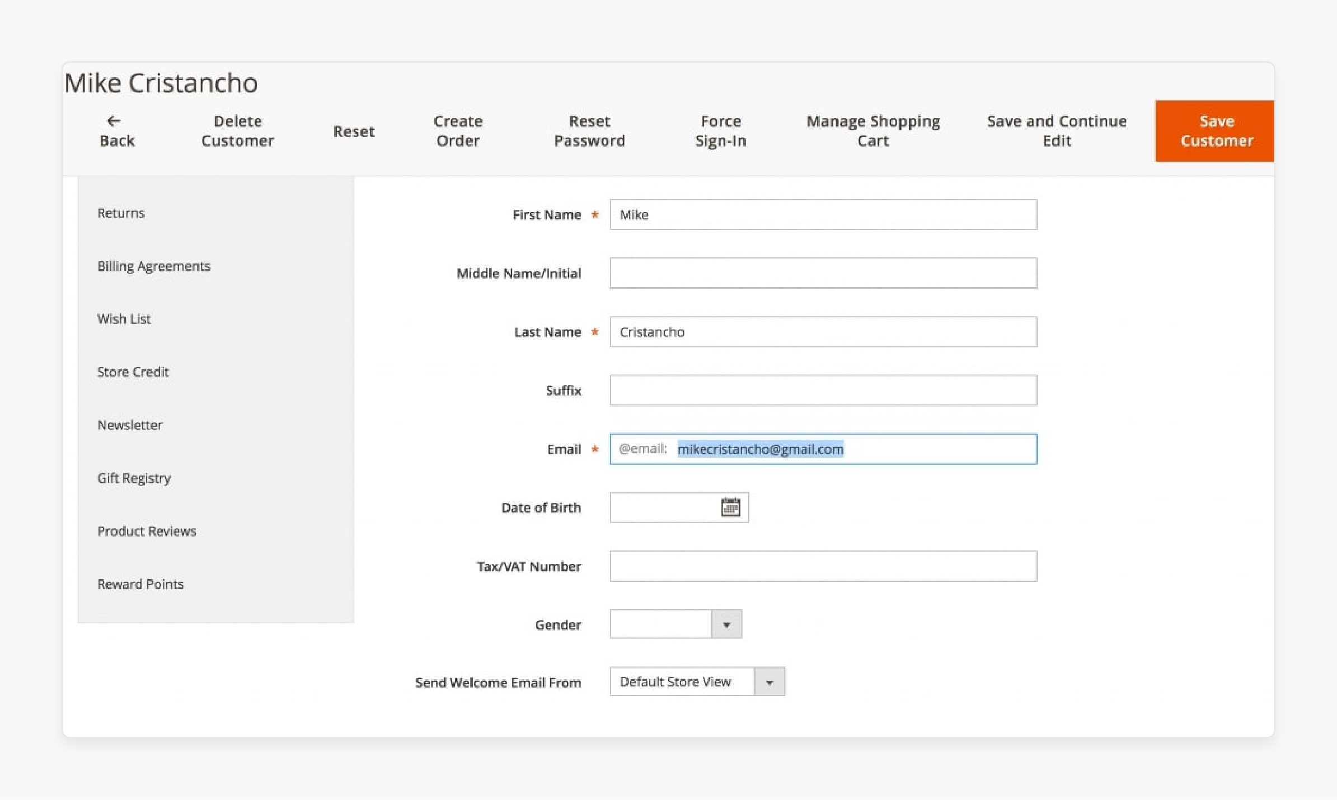Click the Reset button

pos(354,131)
